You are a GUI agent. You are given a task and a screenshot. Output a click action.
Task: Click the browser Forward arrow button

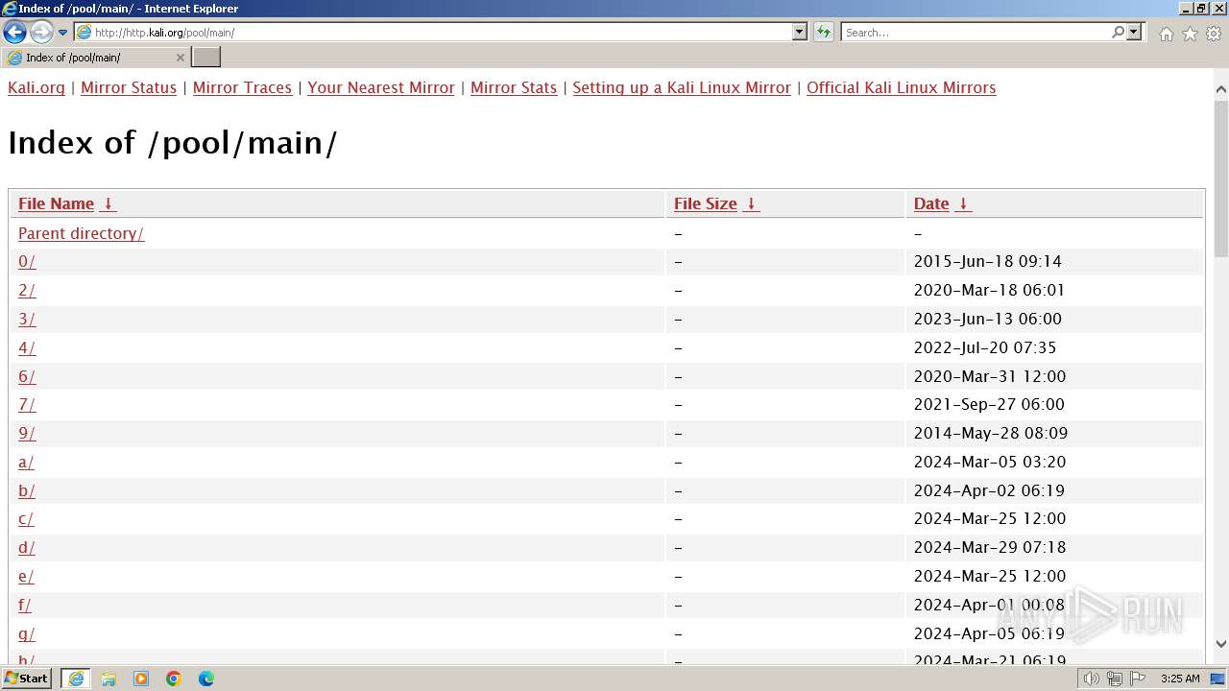click(x=40, y=33)
